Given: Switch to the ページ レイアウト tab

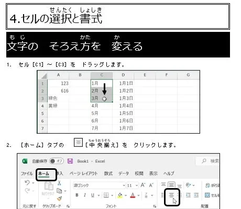Looking at the screenshot, I should point(83,173).
